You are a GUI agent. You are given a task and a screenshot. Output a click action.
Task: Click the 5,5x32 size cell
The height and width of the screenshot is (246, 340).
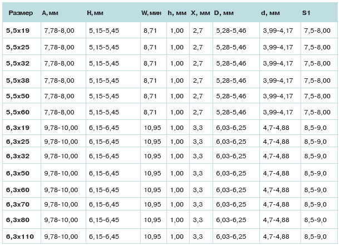18,63
